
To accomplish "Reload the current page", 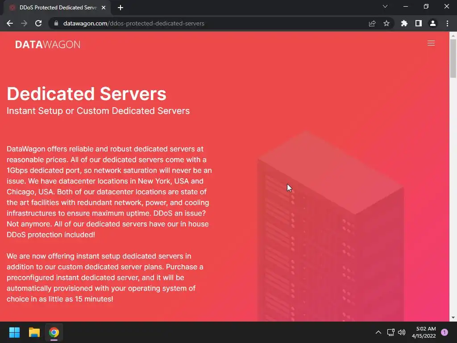I will (x=38, y=23).
